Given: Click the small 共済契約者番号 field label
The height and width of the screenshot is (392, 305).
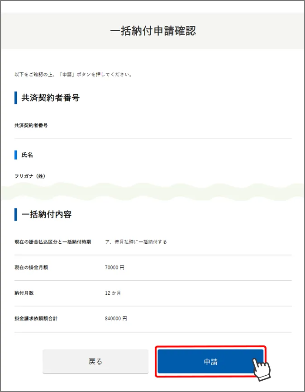Looking at the screenshot, I should click(31, 125).
